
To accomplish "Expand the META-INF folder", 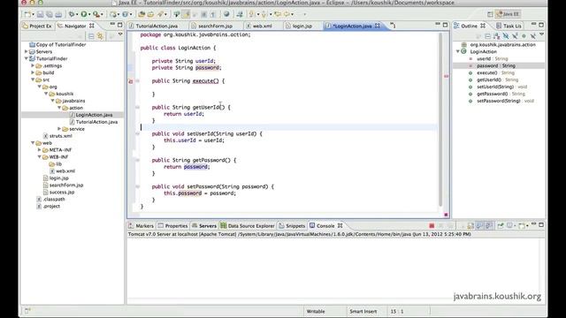I will tap(39, 150).
